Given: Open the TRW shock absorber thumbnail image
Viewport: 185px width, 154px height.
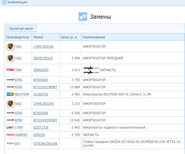Looking at the screenshot, I should [91, 70].
